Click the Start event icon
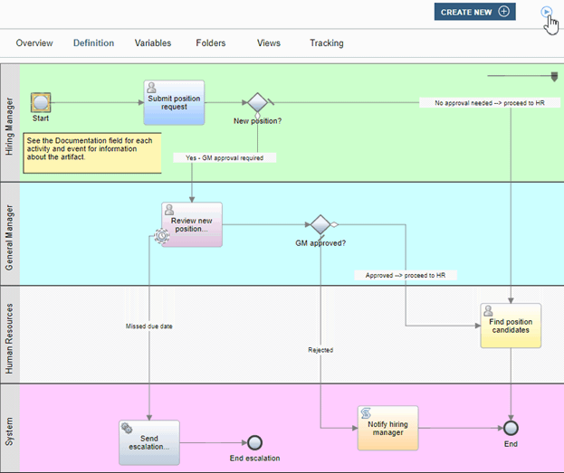Viewport: 564px width, 473px height. (40, 102)
